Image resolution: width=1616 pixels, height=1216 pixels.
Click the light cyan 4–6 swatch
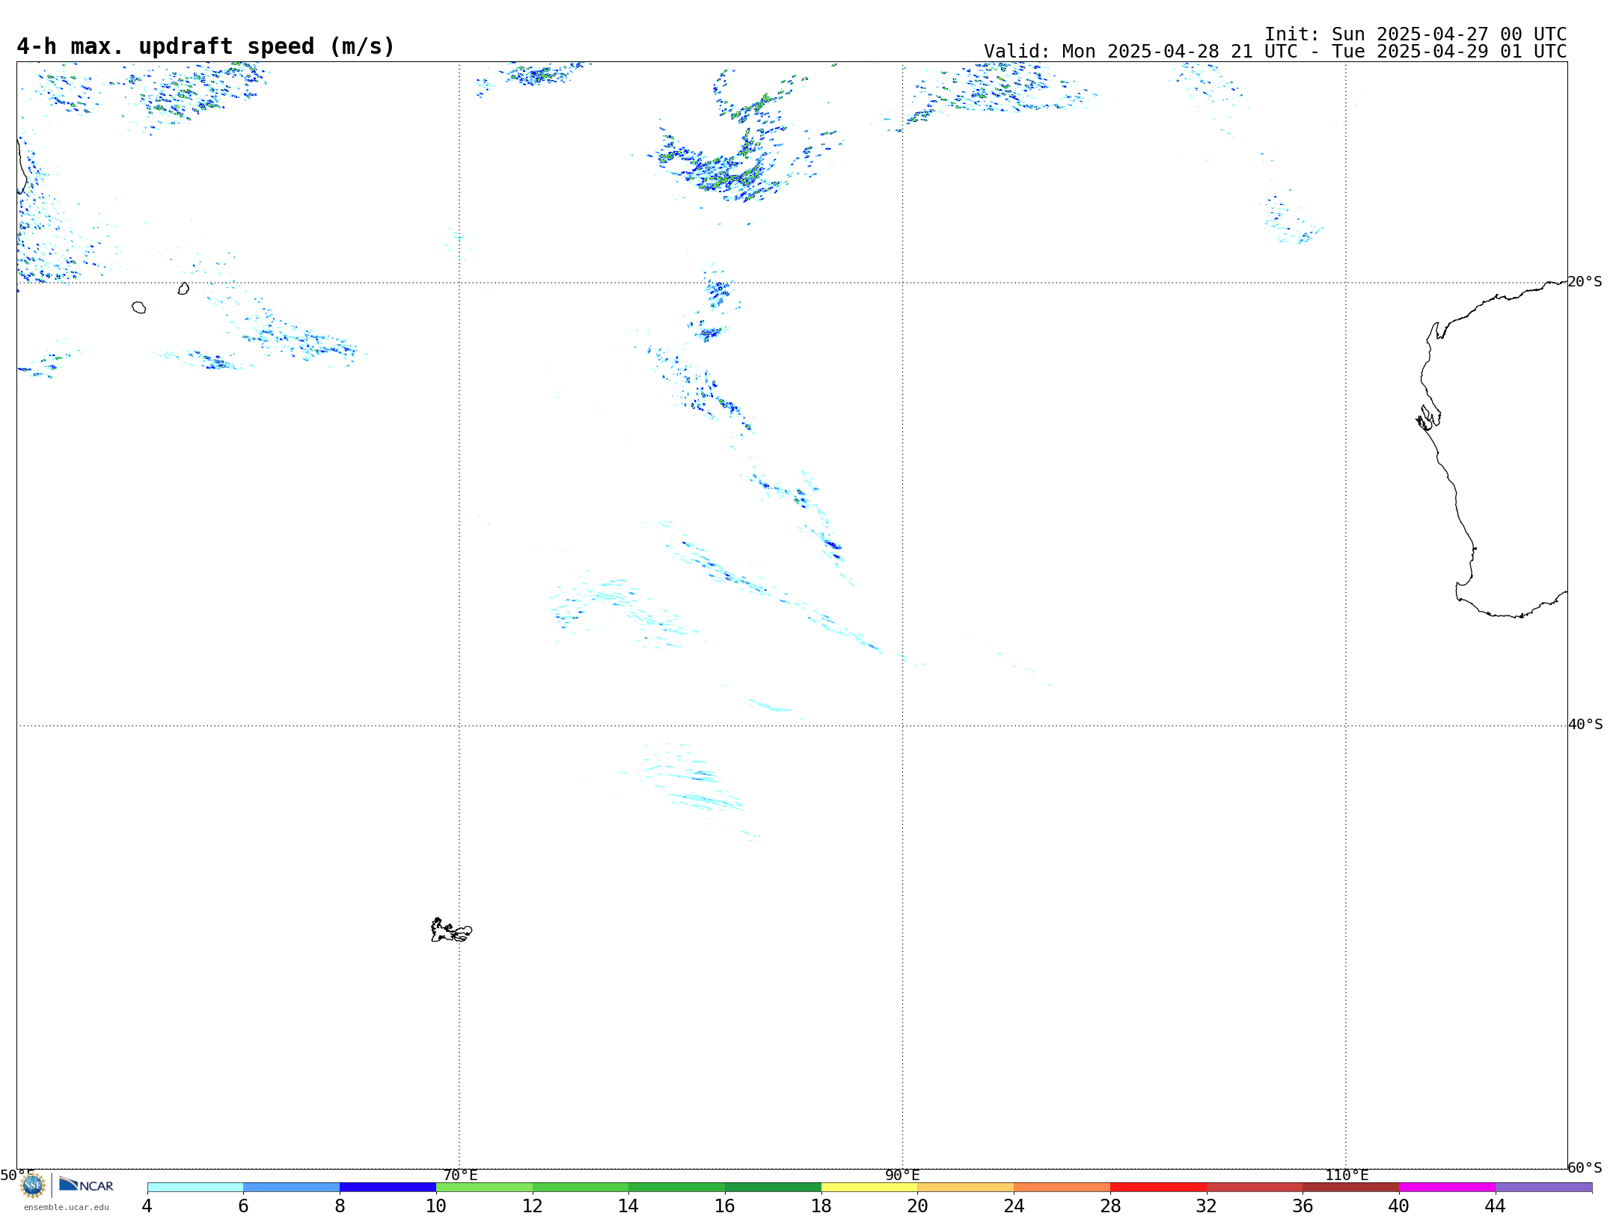click(x=195, y=1188)
